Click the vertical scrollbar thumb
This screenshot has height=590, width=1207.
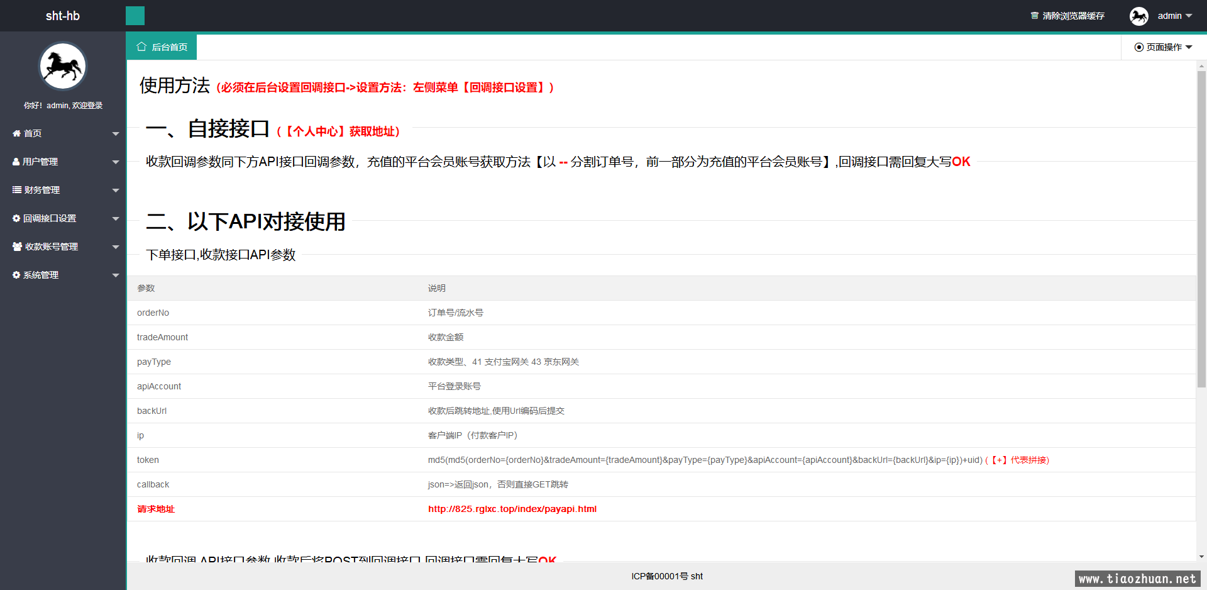(1201, 230)
